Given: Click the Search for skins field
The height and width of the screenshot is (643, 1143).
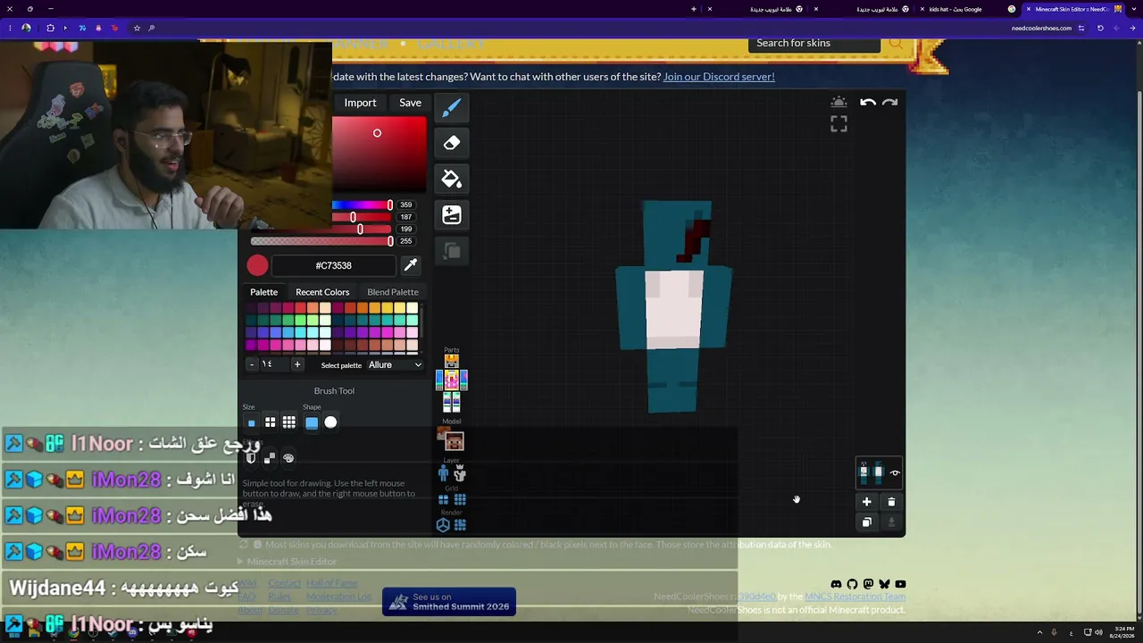Looking at the screenshot, I should (x=813, y=43).
